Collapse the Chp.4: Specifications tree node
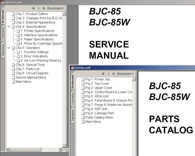This screenshot has height=156, width=195. (x=9, y=27)
